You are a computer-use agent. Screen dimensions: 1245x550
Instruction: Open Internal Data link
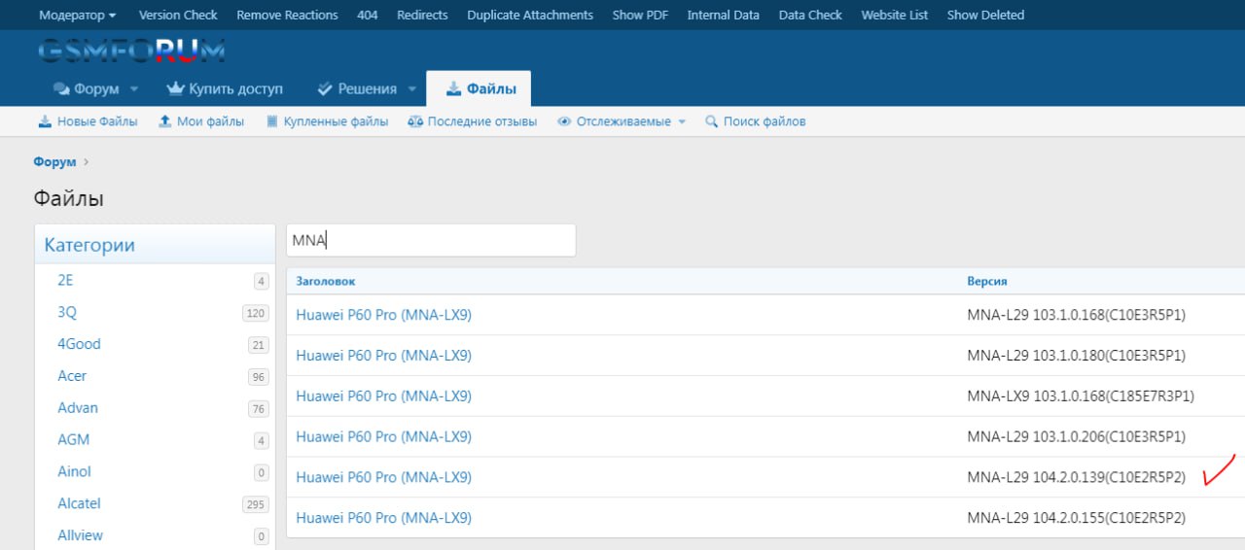[724, 15]
